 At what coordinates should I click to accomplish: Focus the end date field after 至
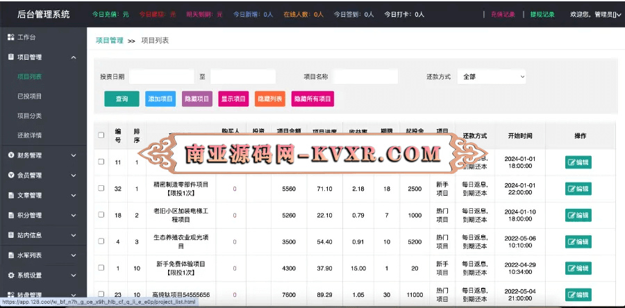pyautogui.click(x=243, y=77)
